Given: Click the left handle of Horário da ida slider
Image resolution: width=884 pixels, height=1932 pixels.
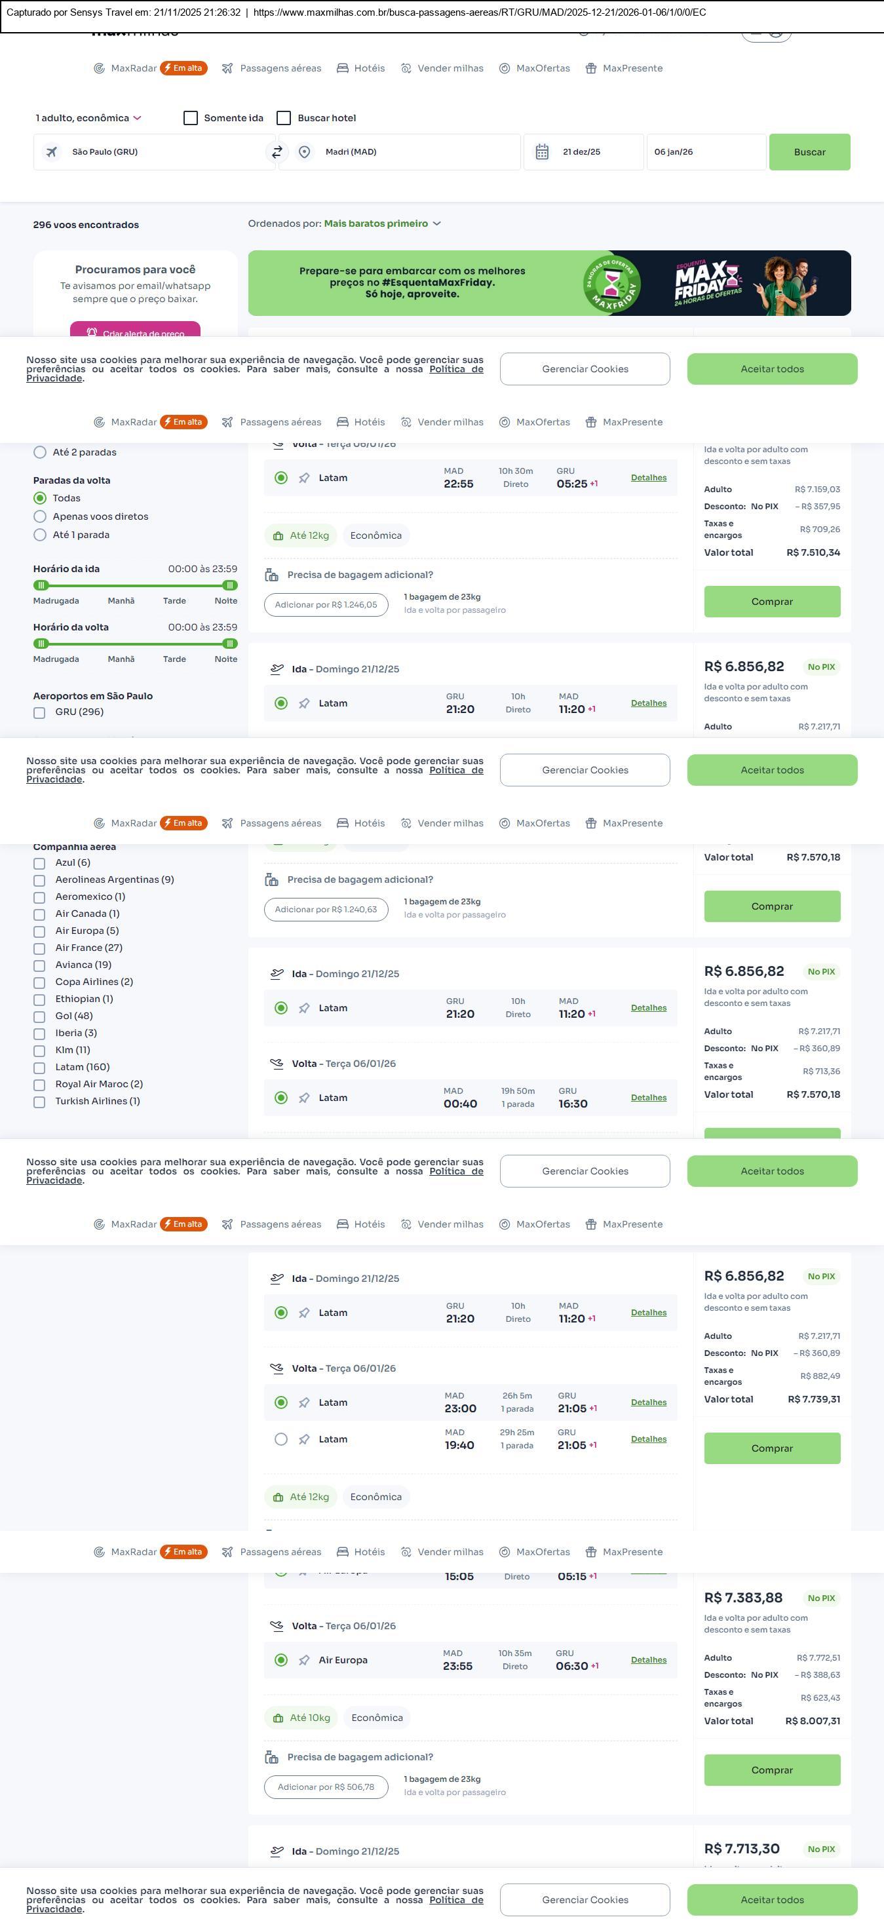Looking at the screenshot, I should click(41, 585).
